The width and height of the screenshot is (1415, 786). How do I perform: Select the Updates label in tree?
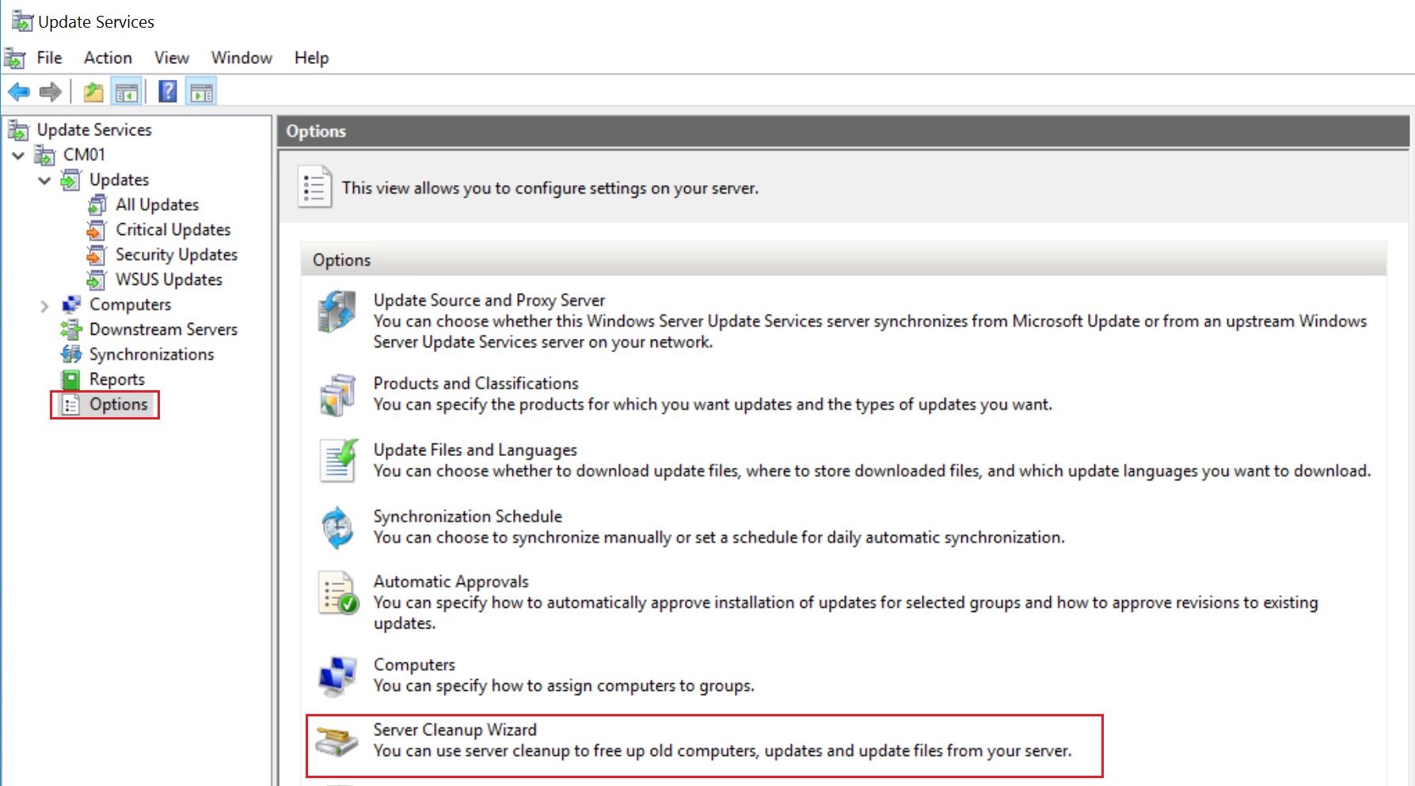[120, 180]
